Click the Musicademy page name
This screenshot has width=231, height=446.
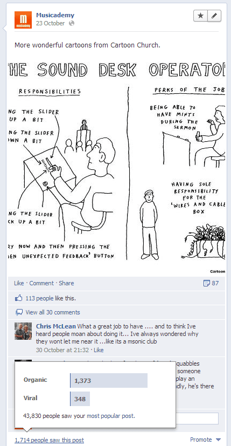(55, 15)
